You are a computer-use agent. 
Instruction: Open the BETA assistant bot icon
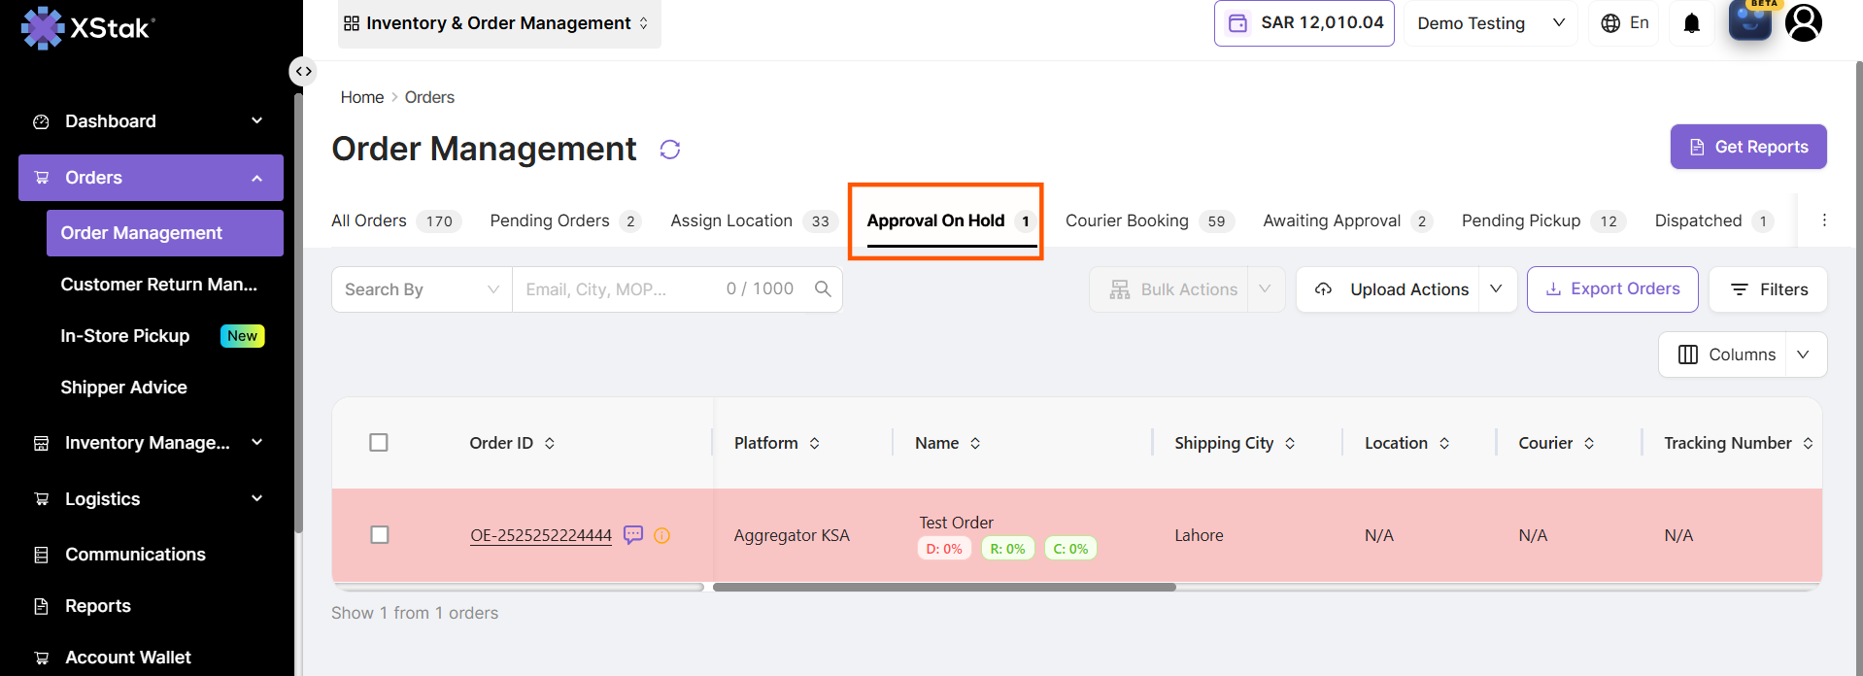[x=1750, y=20]
